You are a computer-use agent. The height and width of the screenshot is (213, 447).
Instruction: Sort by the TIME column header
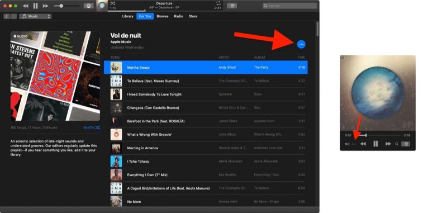click(301, 58)
